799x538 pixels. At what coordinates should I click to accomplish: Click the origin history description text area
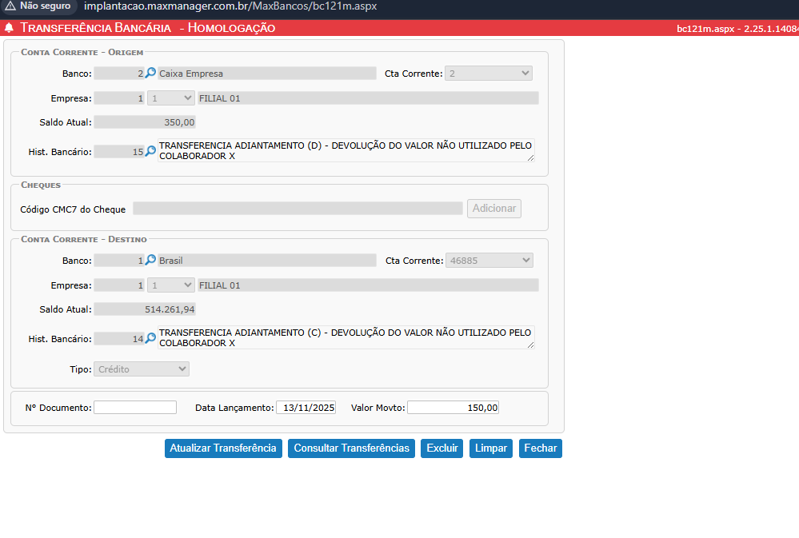(x=346, y=151)
